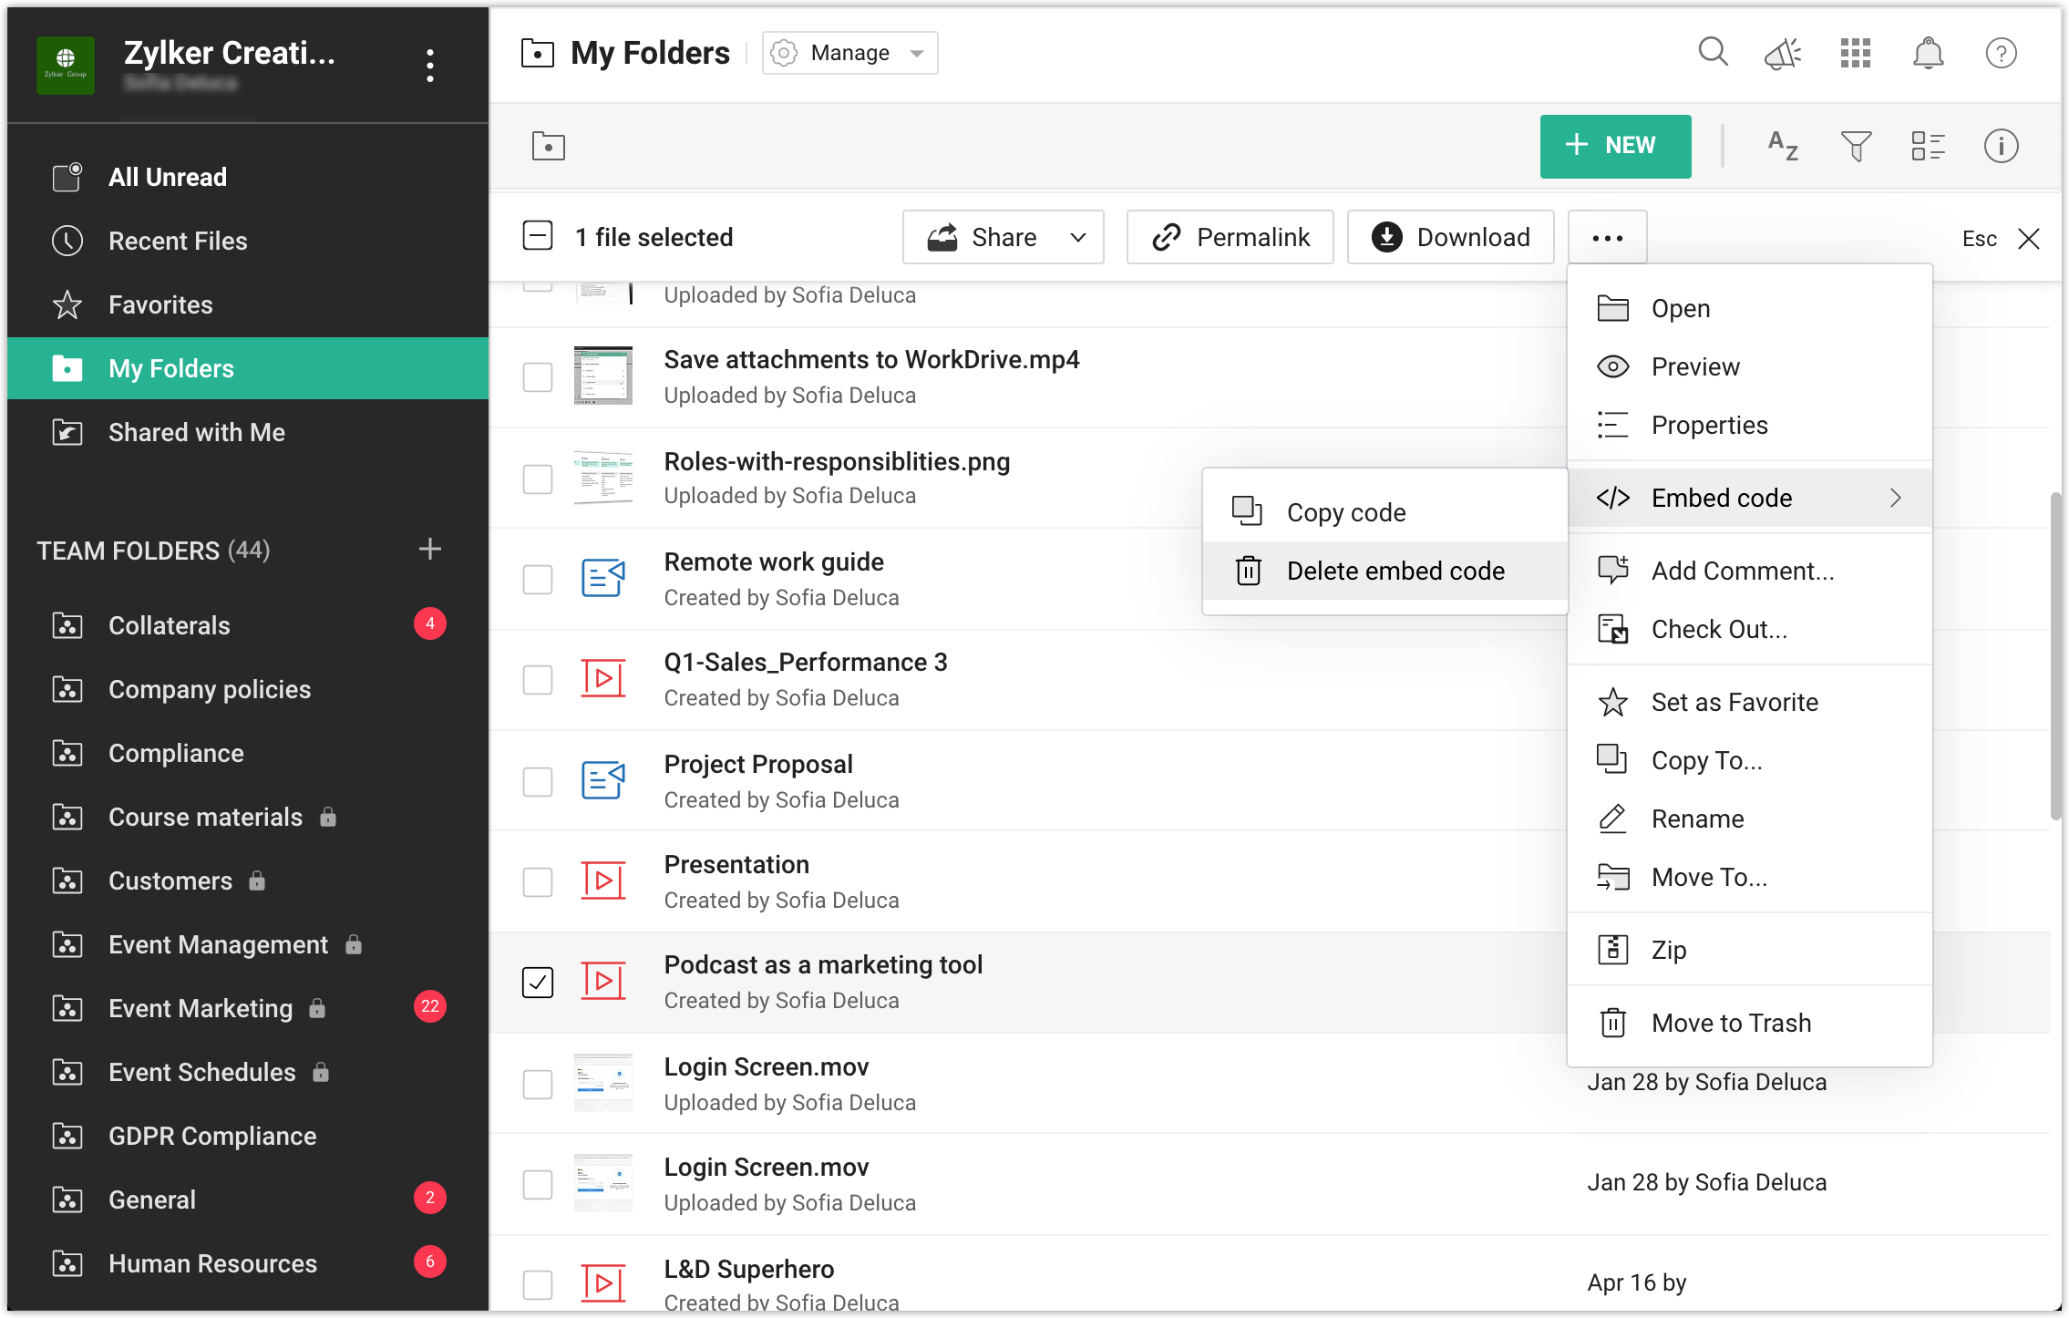
Task: Expand the Share dropdown arrow
Action: coord(1077,238)
